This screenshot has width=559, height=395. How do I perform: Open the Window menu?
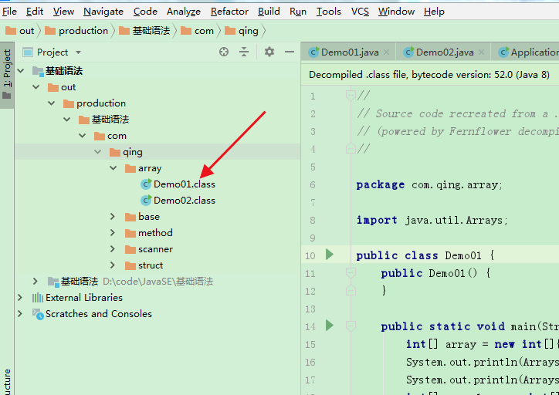(396, 12)
